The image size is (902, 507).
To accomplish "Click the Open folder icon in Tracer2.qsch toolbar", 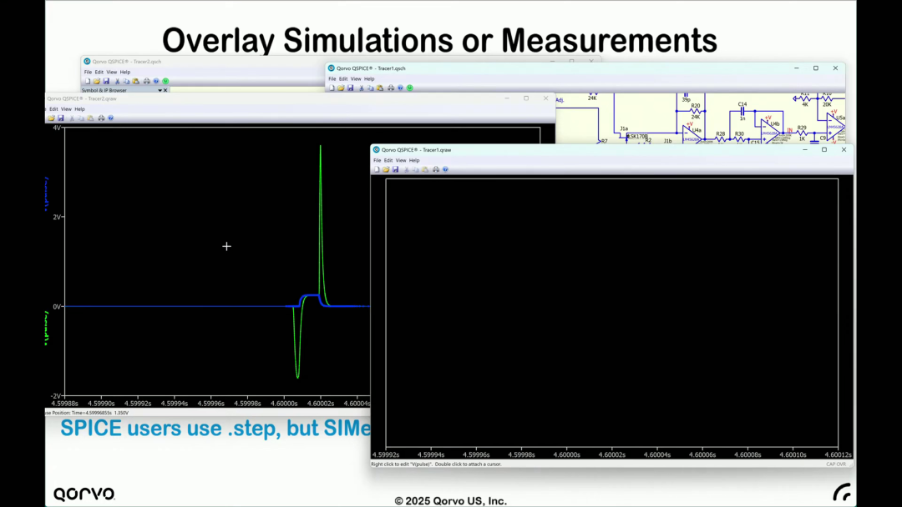I will pos(97,82).
